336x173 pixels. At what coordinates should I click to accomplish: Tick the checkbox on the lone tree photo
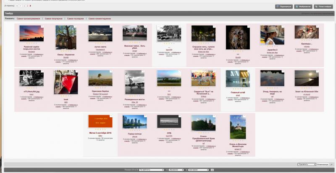pyautogui.click(x=111, y=72)
